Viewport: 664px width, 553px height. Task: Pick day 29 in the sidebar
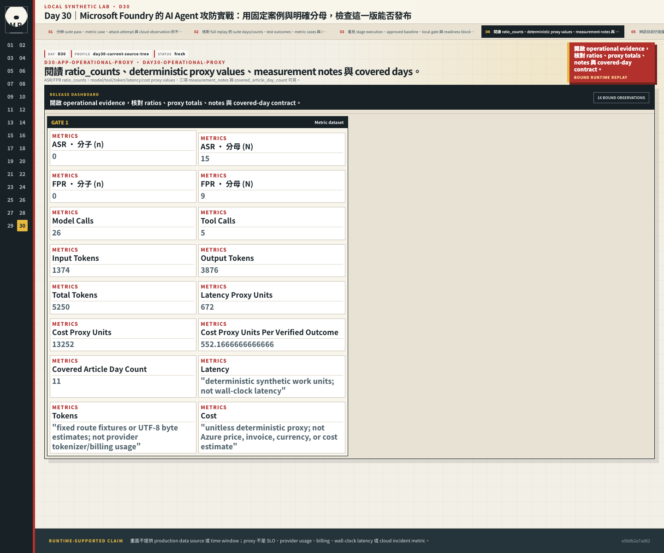pyautogui.click(x=10, y=226)
